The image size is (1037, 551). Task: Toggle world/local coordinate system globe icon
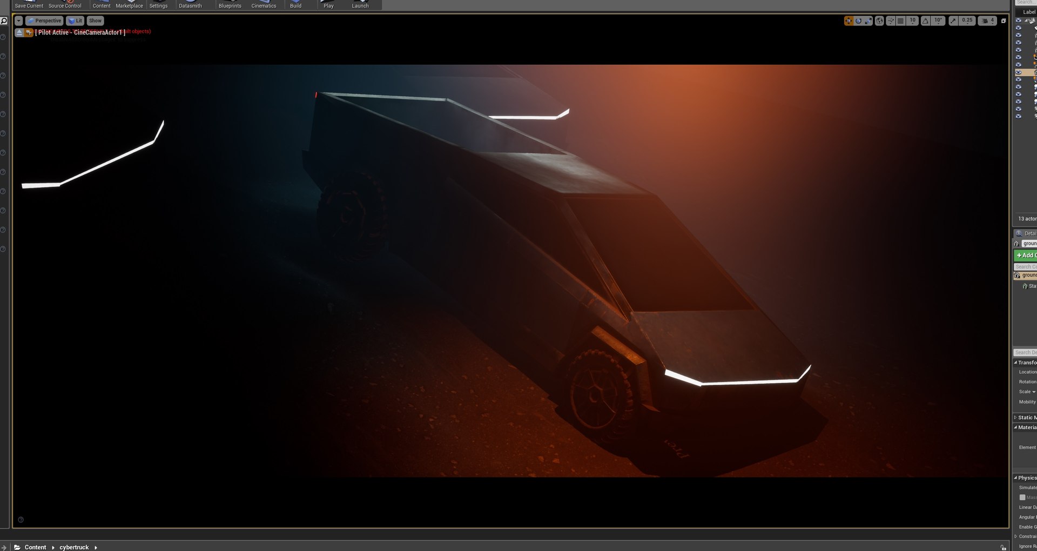pos(879,21)
